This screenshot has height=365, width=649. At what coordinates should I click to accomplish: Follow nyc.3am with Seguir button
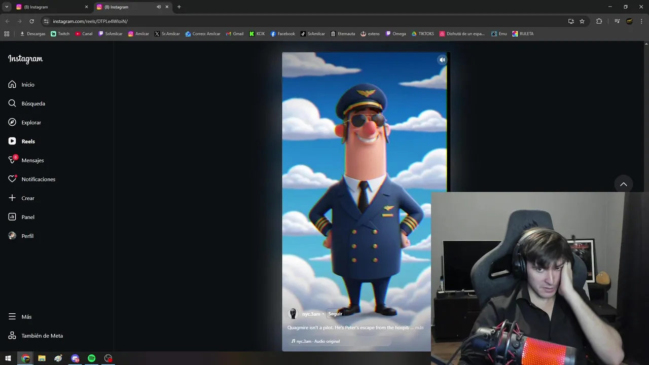point(335,314)
